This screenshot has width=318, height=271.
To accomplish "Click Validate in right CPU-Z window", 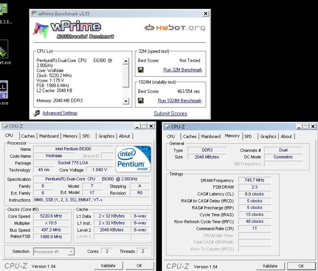I will tap(270, 266).
